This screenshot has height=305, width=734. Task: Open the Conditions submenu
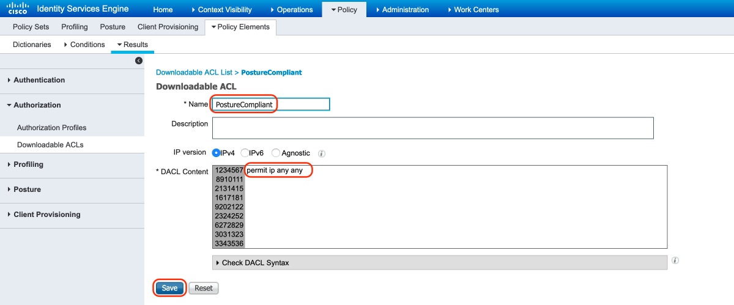pyautogui.click(x=84, y=45)
